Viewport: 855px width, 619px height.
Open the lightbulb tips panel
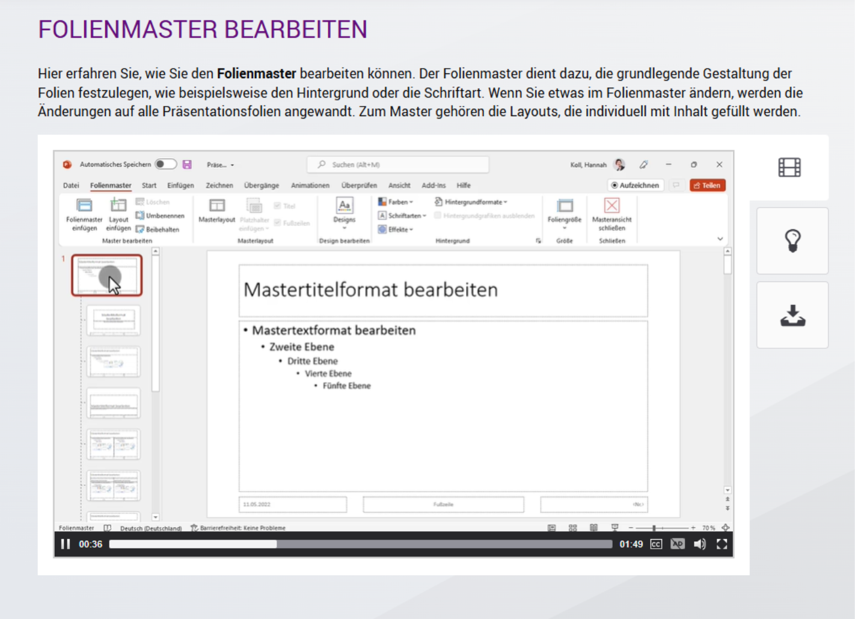[792, 241]
